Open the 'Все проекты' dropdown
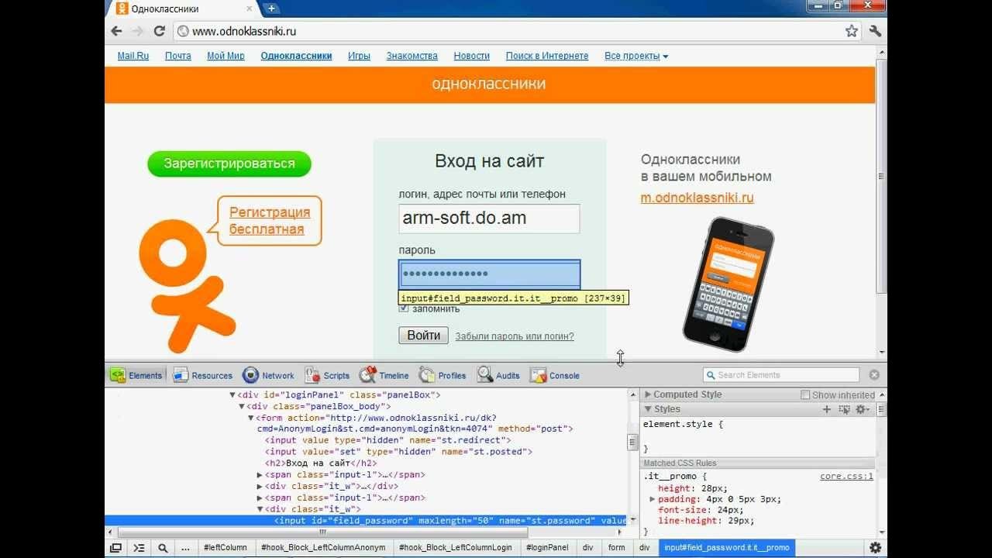The height and width of the screenshot is (558, 992). [x=635, y=56]
